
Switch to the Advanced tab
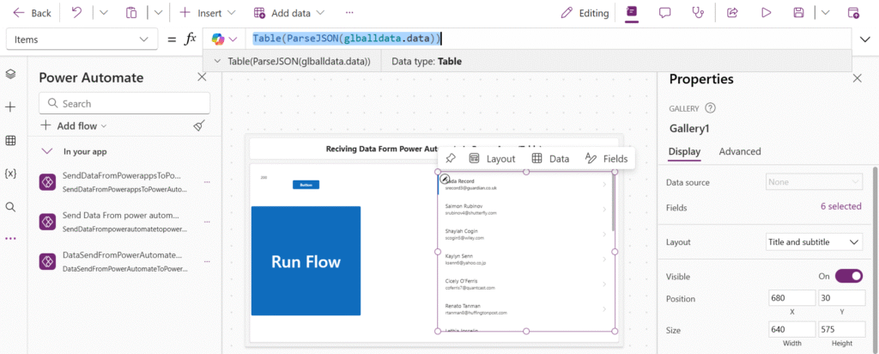(740, 151)
